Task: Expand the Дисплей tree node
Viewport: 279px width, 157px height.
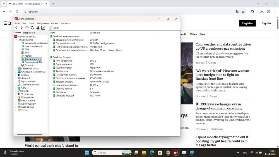Action: click(x=16, y=78)
